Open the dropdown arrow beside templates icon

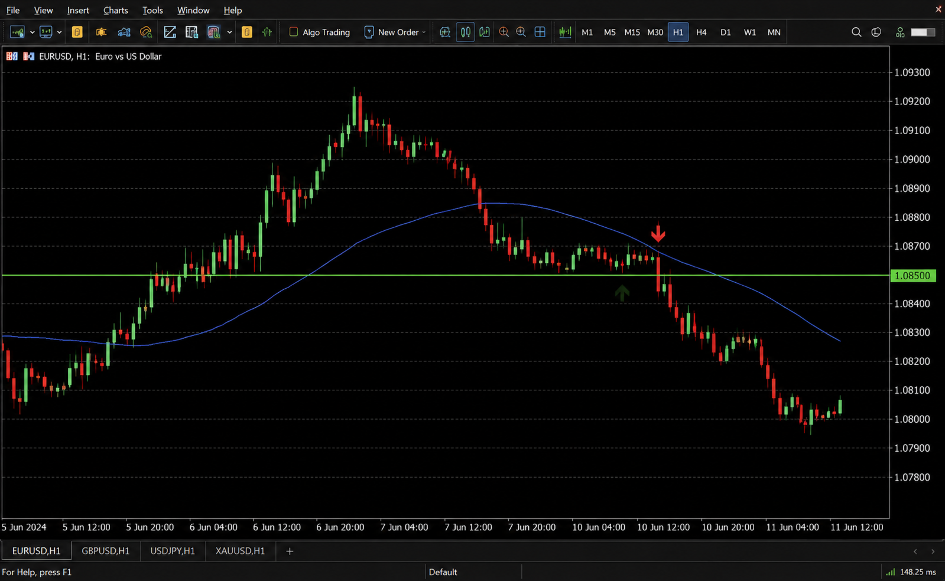(x=229, y=32)
